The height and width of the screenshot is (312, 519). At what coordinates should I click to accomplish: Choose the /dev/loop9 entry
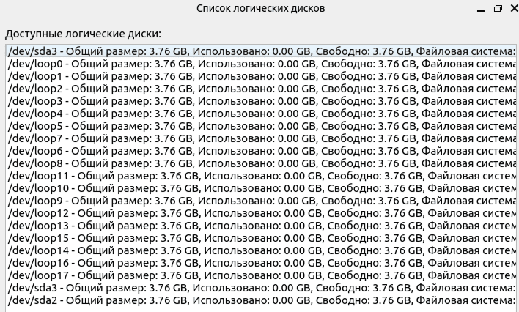point(261,201)
